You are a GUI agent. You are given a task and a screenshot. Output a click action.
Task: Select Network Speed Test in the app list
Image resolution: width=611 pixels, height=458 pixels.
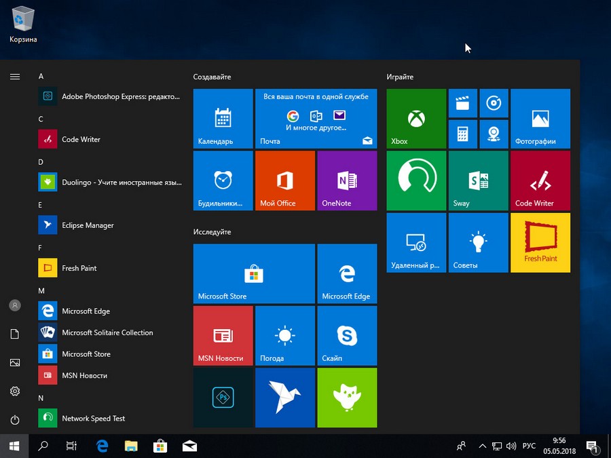coord(94,419)
